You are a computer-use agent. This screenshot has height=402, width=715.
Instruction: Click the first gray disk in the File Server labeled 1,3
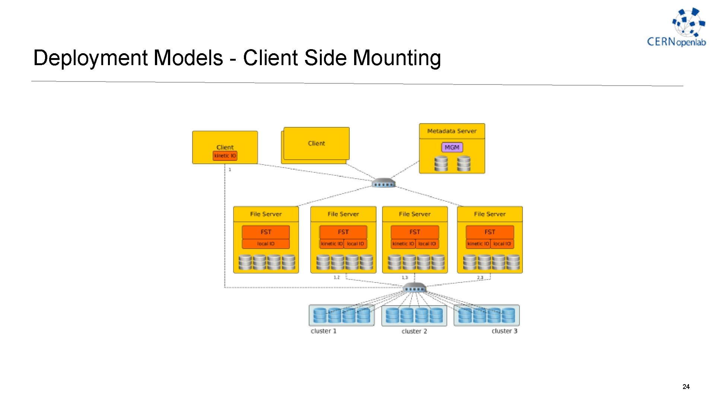[x=394, y=262]
